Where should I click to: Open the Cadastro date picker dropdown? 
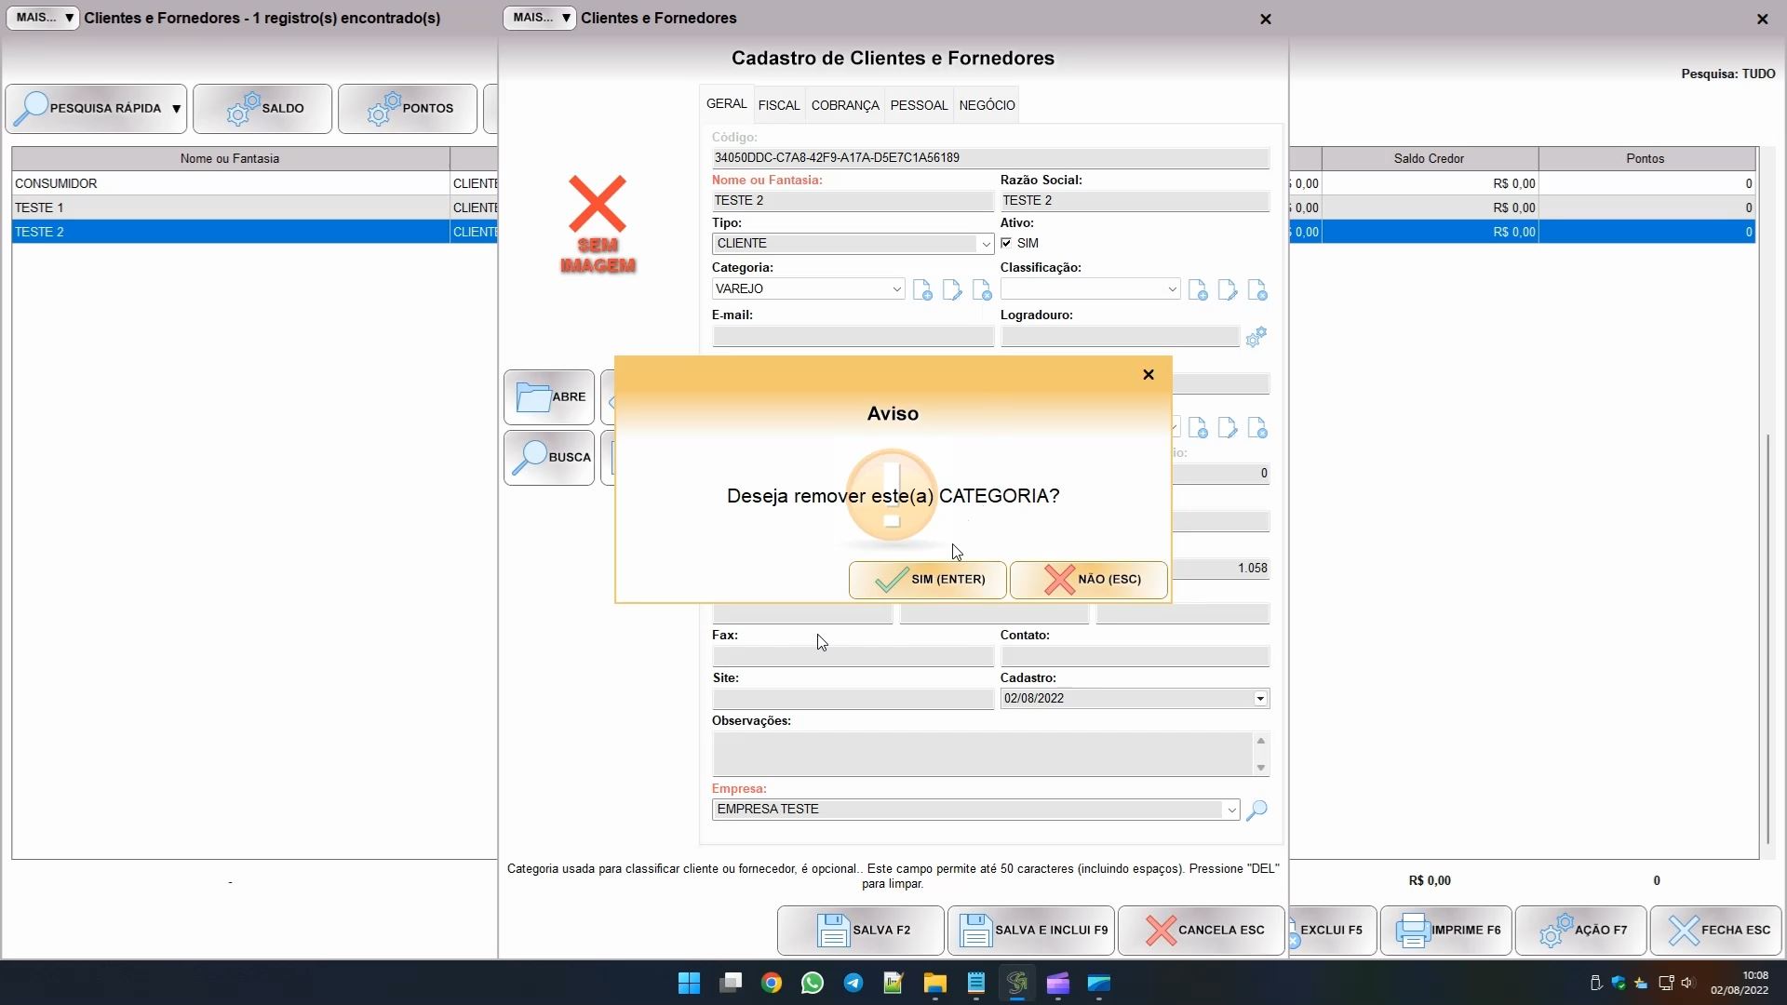click(x=1259, y=699)
